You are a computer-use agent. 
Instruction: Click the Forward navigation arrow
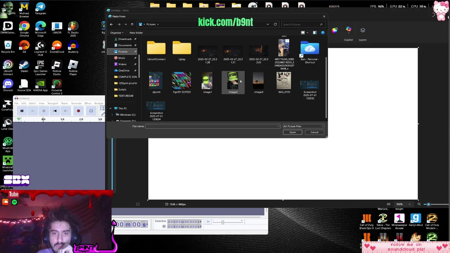pyautogui.click(x=119, y=24)
